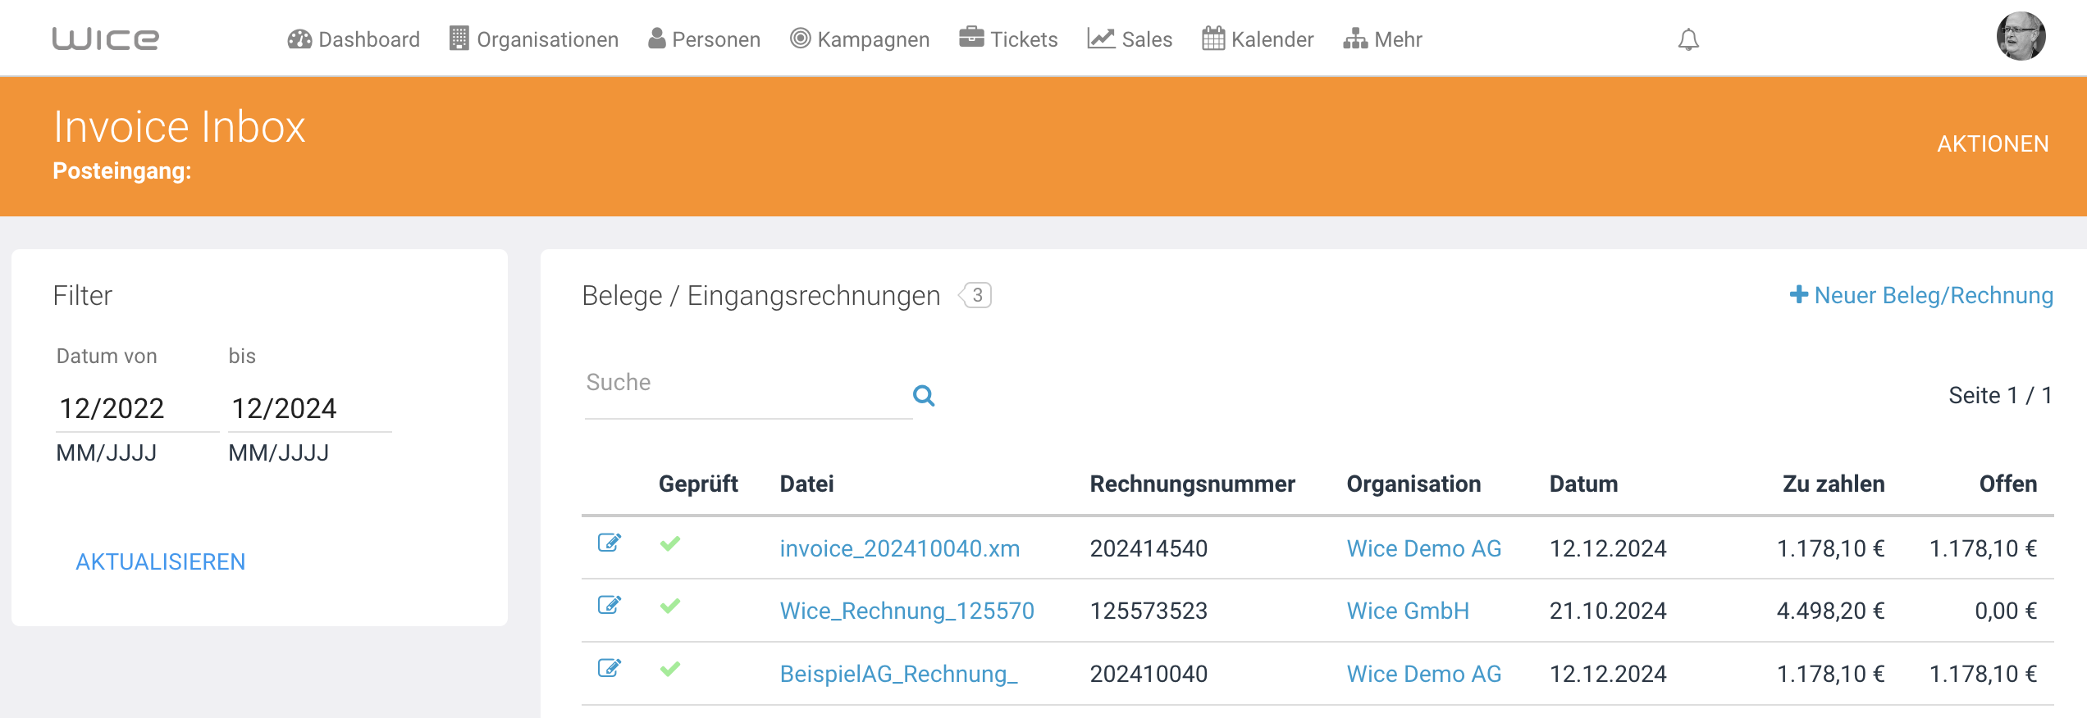Open the Tickets menu
The width and height of the screenshot is (2087, 718).
click(x=1008, y=39)
